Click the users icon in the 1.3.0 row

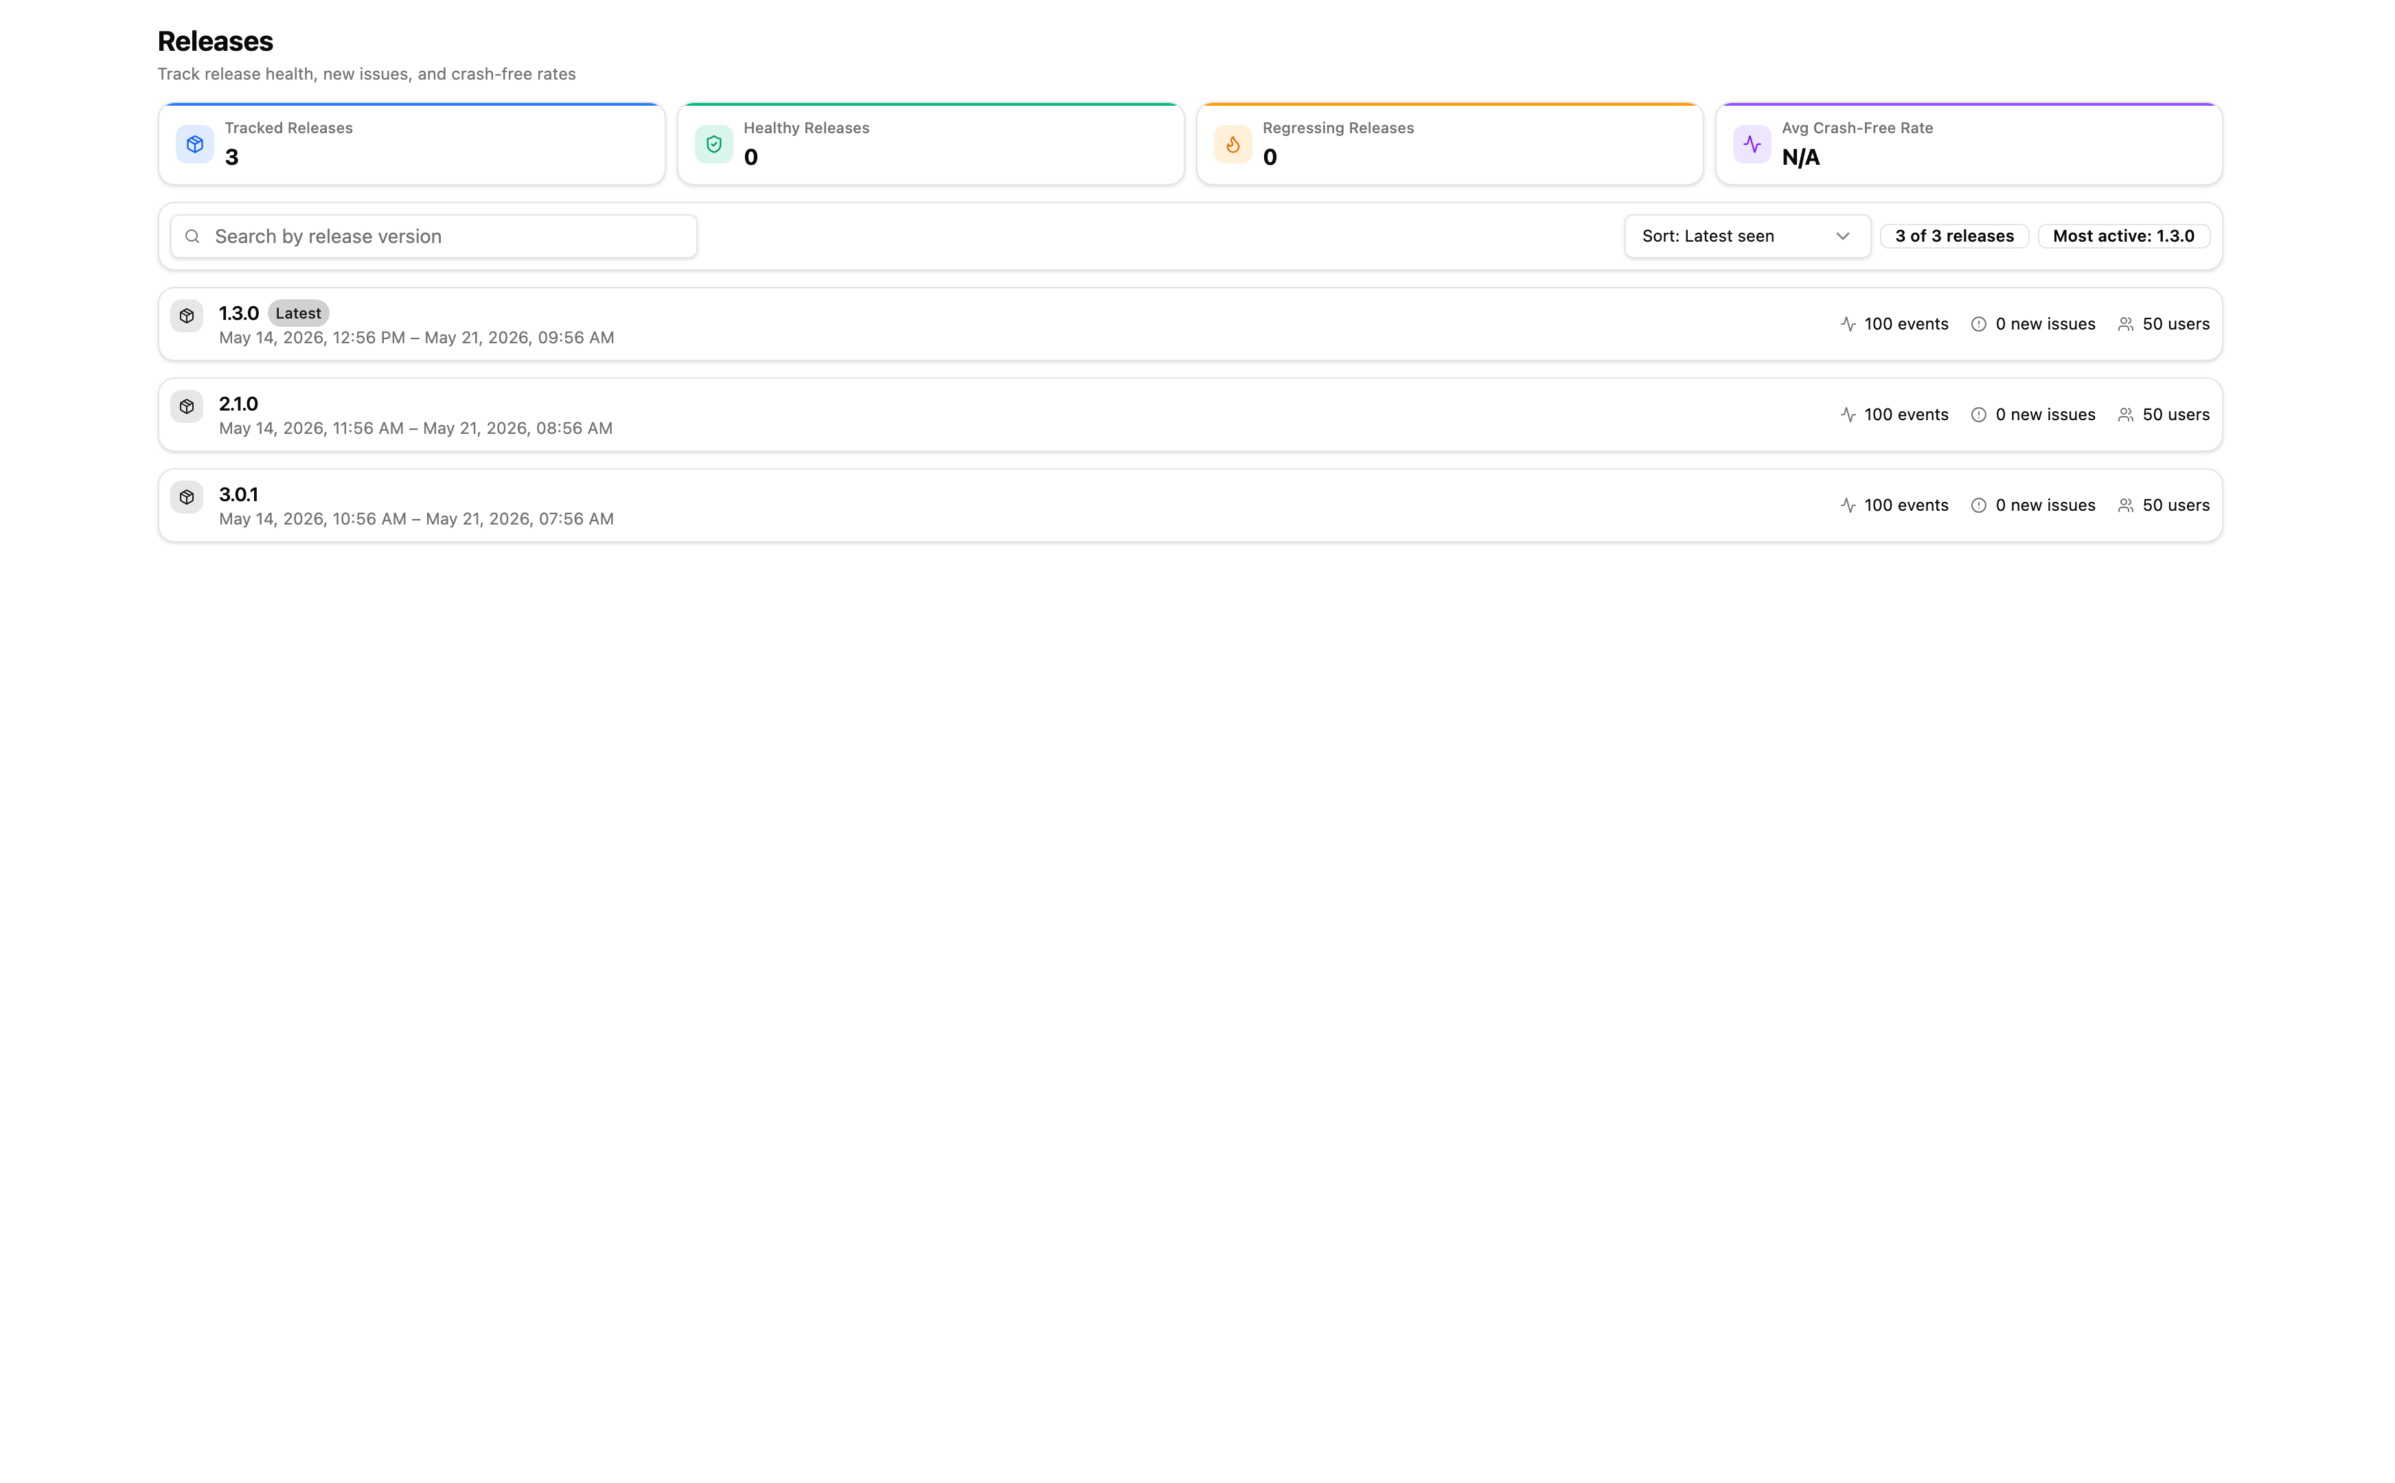pyautogui.click(x=2125, y=323)
